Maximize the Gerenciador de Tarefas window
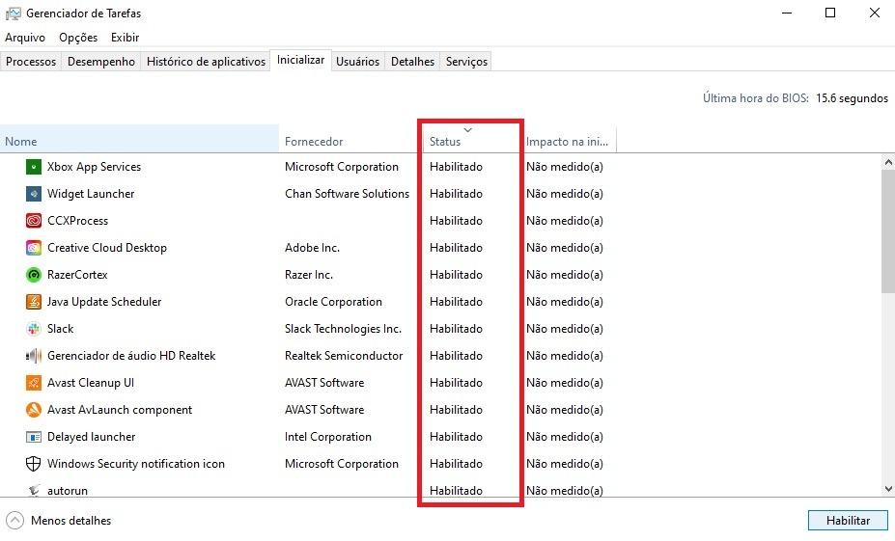This screenshot has height=541, width=895. pyautogui.click(x=830, y=13)
